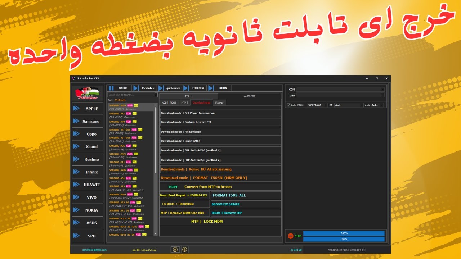Click the upper 100% progress bar
Viewport: 461px width, 259px height.
(x=344, y=233)
